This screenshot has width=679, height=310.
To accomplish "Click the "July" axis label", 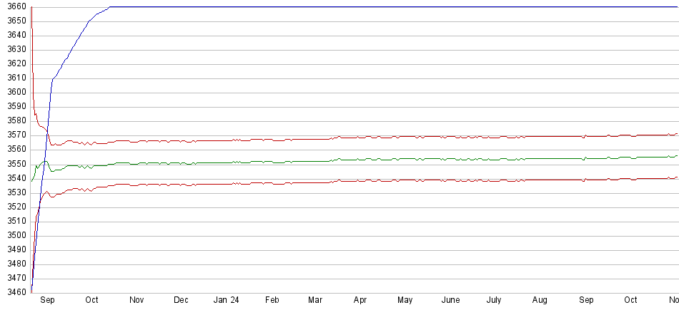I will (494, 301).
